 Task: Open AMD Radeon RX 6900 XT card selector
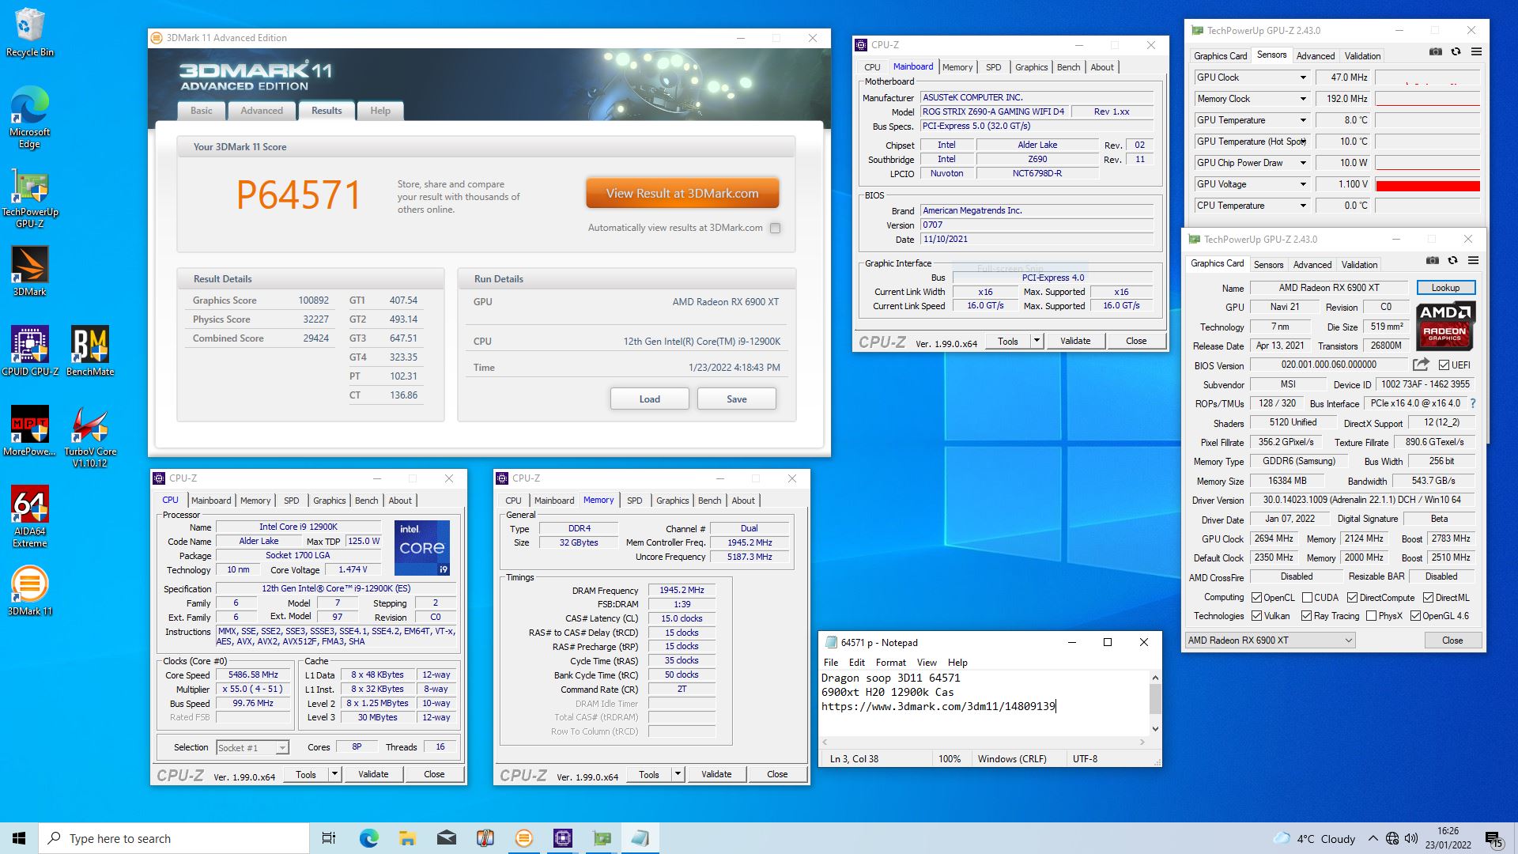pos(1270,640)
